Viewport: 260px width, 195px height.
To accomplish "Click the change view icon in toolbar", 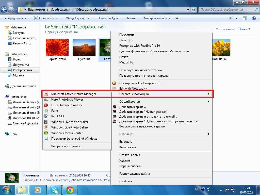I will pos(231,18).
